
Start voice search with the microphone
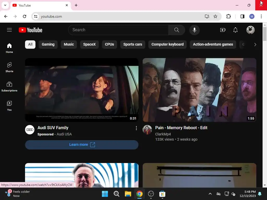[x=194, y=30]
